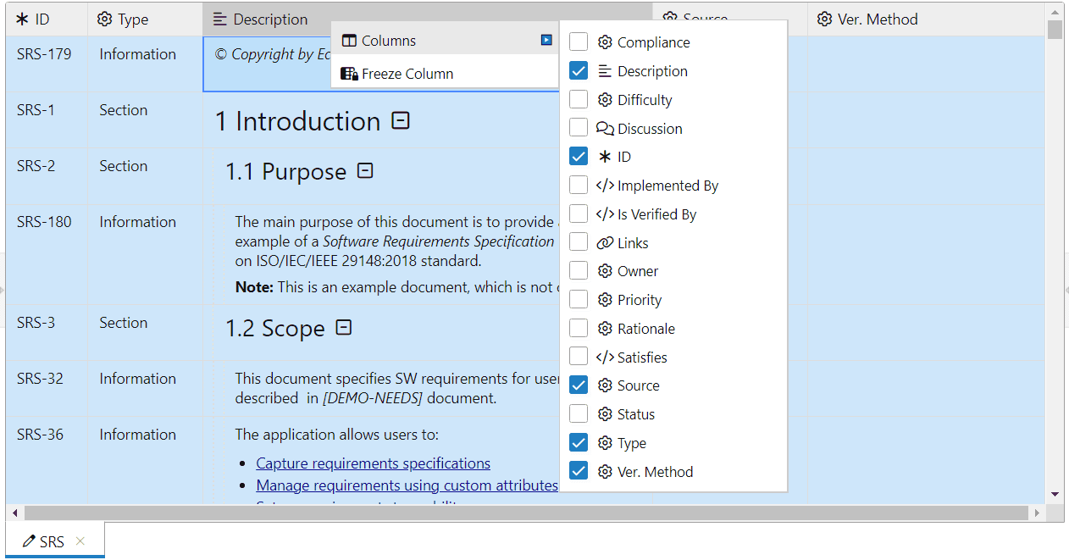Close the SRS tab
The height and width of the screenshot is (560, 1069).
[80, 541]
